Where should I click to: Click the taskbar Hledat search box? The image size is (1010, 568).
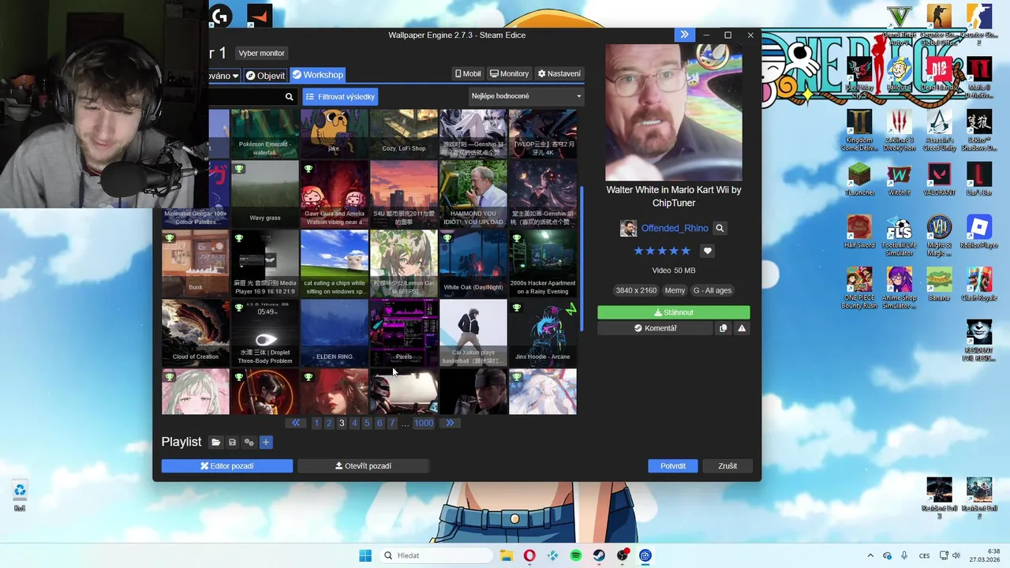pos(434,555)
